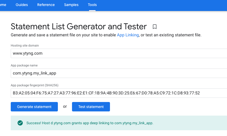Click the success message about d.ytyng.com
This screenshot has width=227, height=136.
pyautogui.click(x=90, y=123)
